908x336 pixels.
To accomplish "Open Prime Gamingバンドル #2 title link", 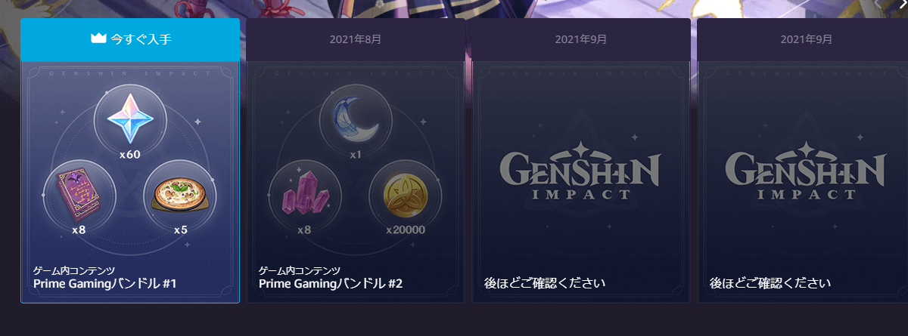I will pyautogui.click(x=331, y=284).
